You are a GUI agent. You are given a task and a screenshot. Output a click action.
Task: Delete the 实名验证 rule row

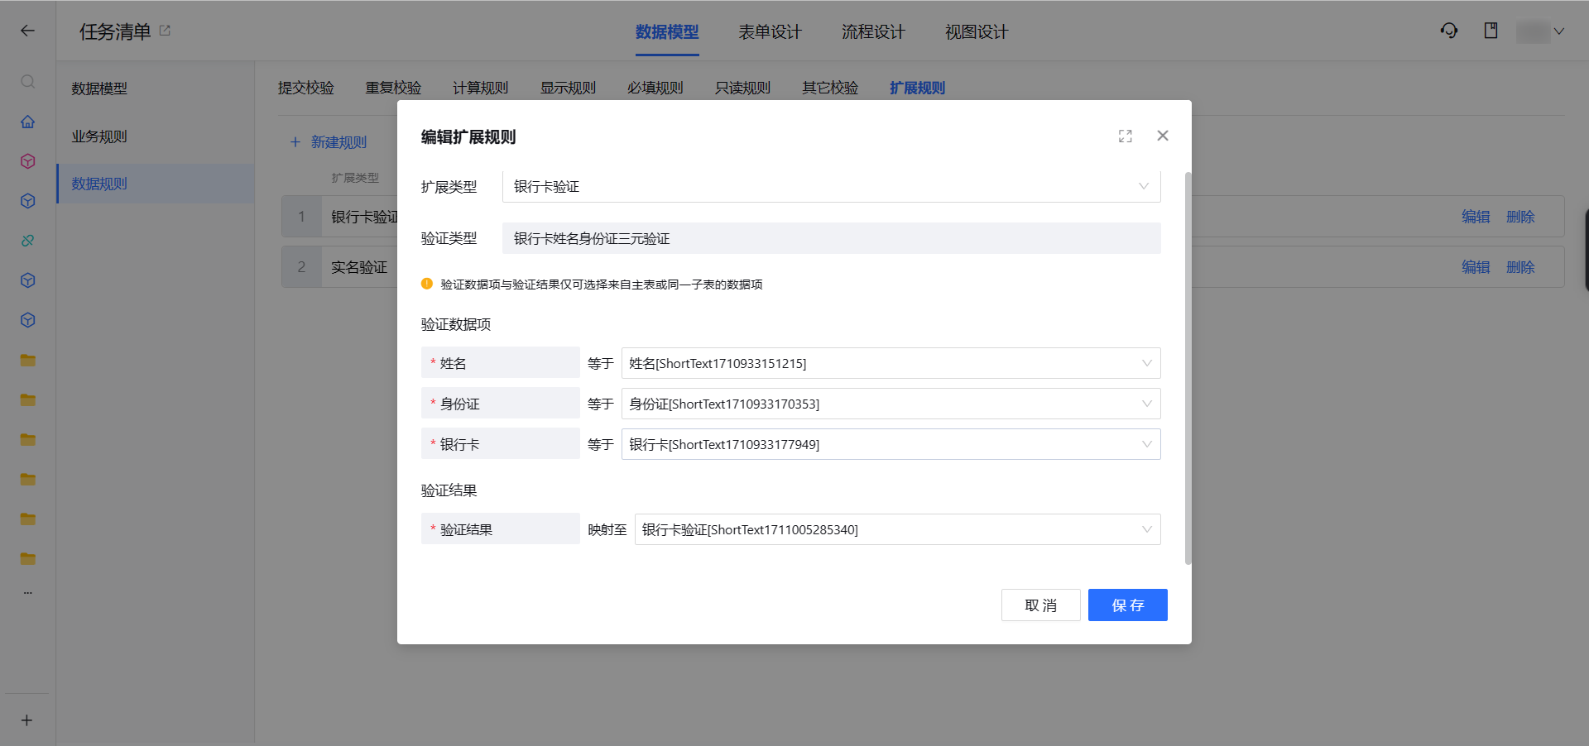coord(1520,267)
